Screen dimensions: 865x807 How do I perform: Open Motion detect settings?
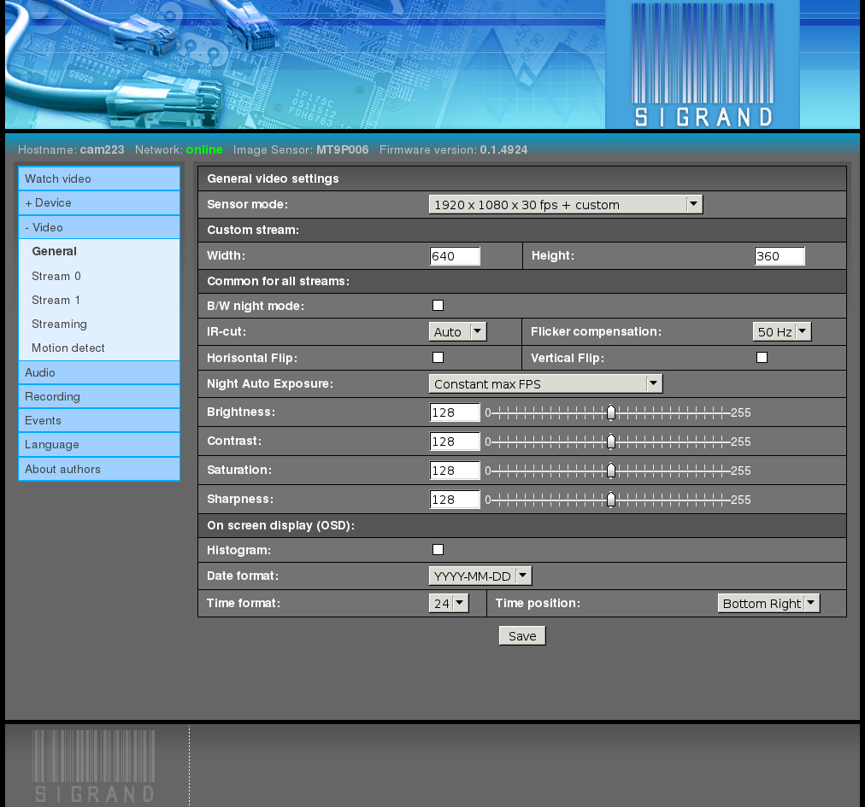pyautogui.click(x=68, y=348)
